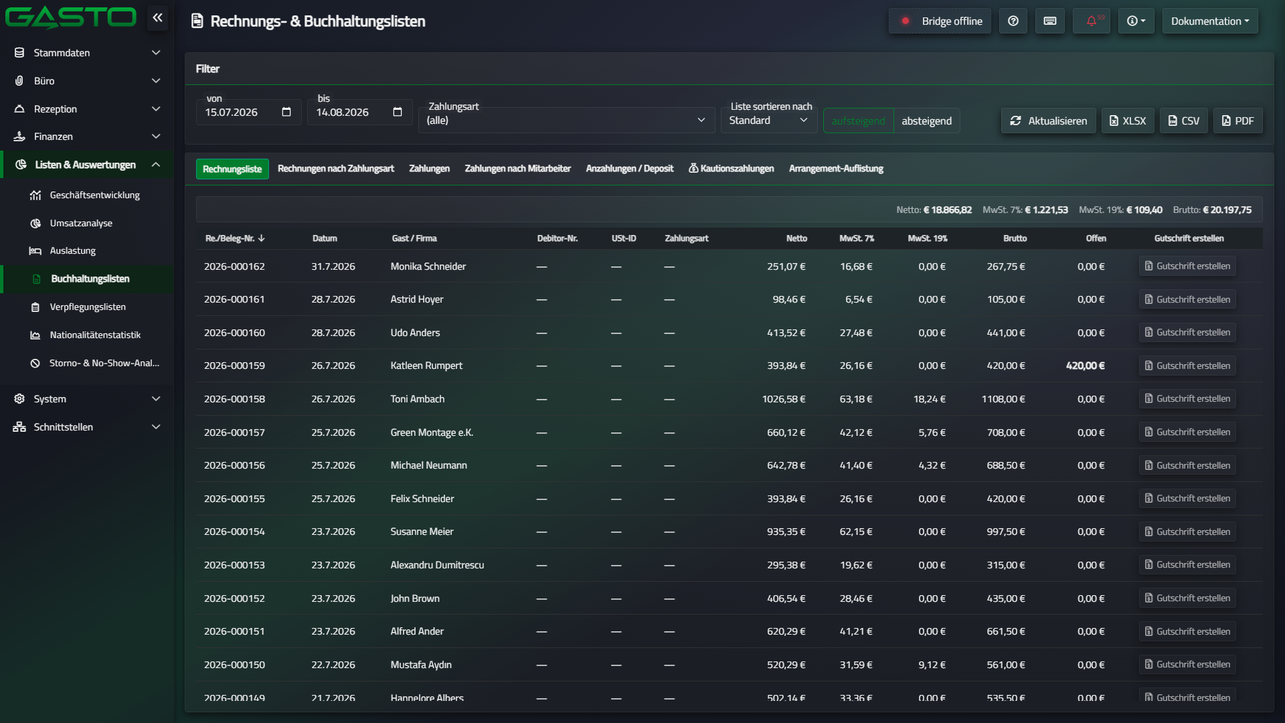The image size is (1285, 723).
Task: Switch to the Zahlungen tab
Action: [430, 169]
